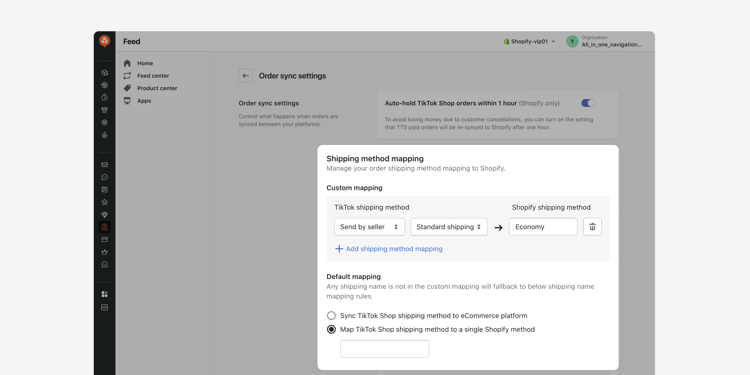Viewport: 750px width, 375px height.
Task: Open the chat bubble icon in the sidebar
Action: pos(104,177)
